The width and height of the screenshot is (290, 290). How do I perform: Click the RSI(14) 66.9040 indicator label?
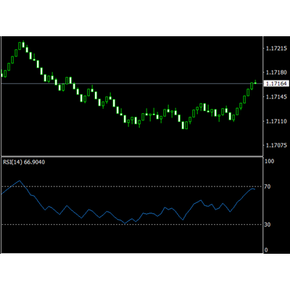pos(24,162)
